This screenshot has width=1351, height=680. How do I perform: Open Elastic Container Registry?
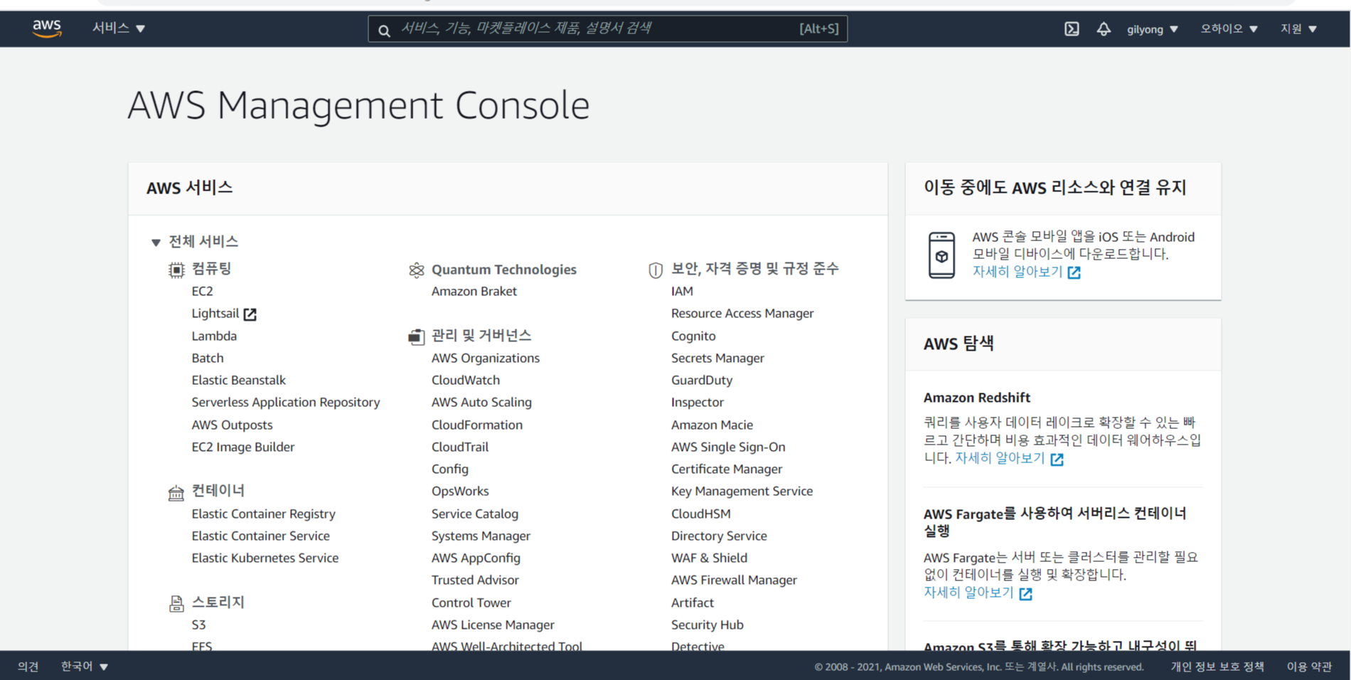click(x=263, y=514)
